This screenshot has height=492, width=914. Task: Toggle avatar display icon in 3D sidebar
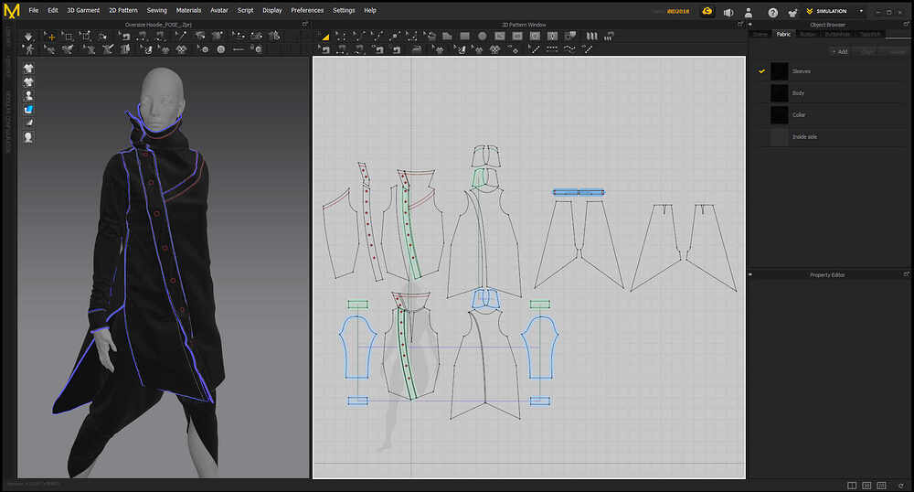(28, 96)
